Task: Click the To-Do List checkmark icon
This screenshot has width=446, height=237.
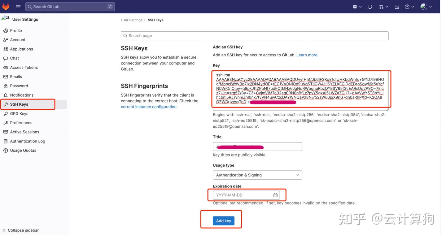Action: (397, 6)
